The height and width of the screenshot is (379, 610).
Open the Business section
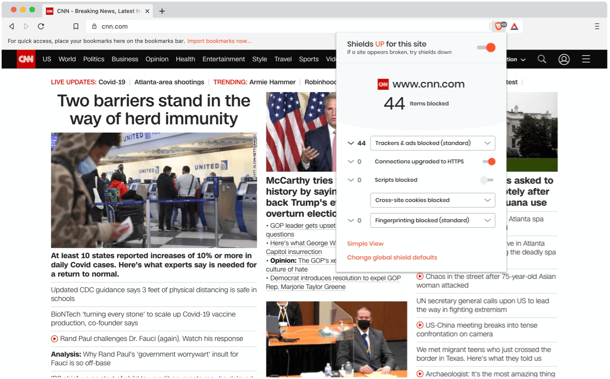(x=125, y=59)
